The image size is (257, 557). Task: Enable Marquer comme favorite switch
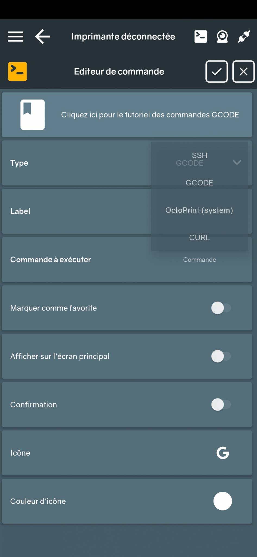pyautogui.click(x=221, y=308)
